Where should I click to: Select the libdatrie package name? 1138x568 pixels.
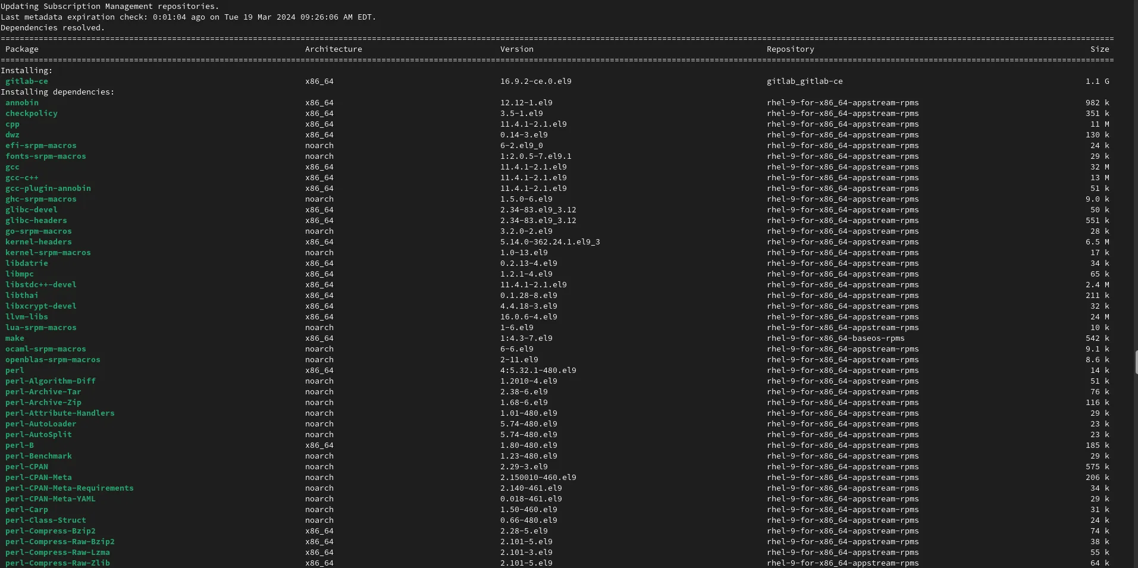[x=27, y=263]
